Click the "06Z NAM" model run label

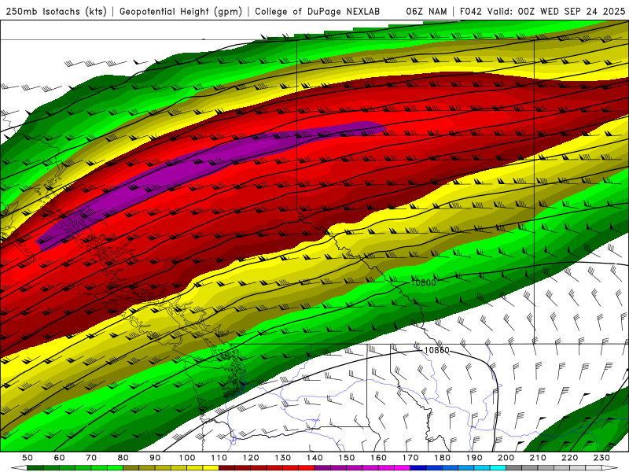click(x=426, y=12)
